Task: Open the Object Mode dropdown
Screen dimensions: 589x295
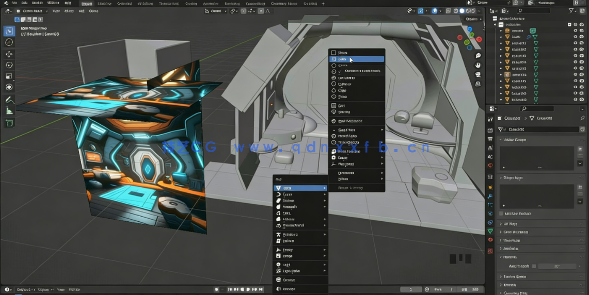Action: pos(32,11)
